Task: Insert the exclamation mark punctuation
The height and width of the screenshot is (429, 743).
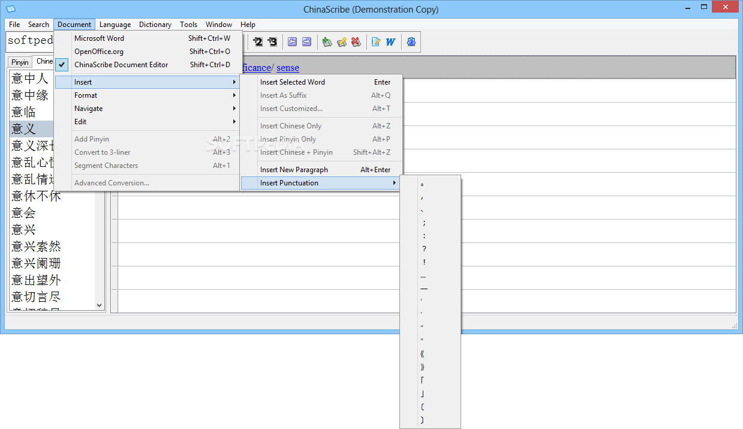Action: [x=430, y=262]
